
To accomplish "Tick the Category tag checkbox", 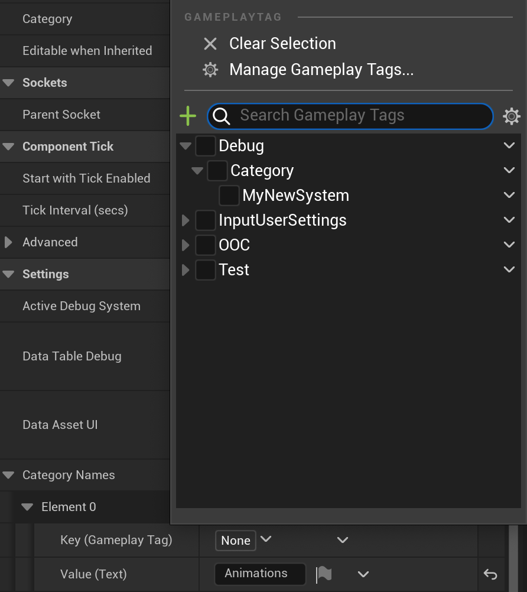I will [x=217, y=171].
